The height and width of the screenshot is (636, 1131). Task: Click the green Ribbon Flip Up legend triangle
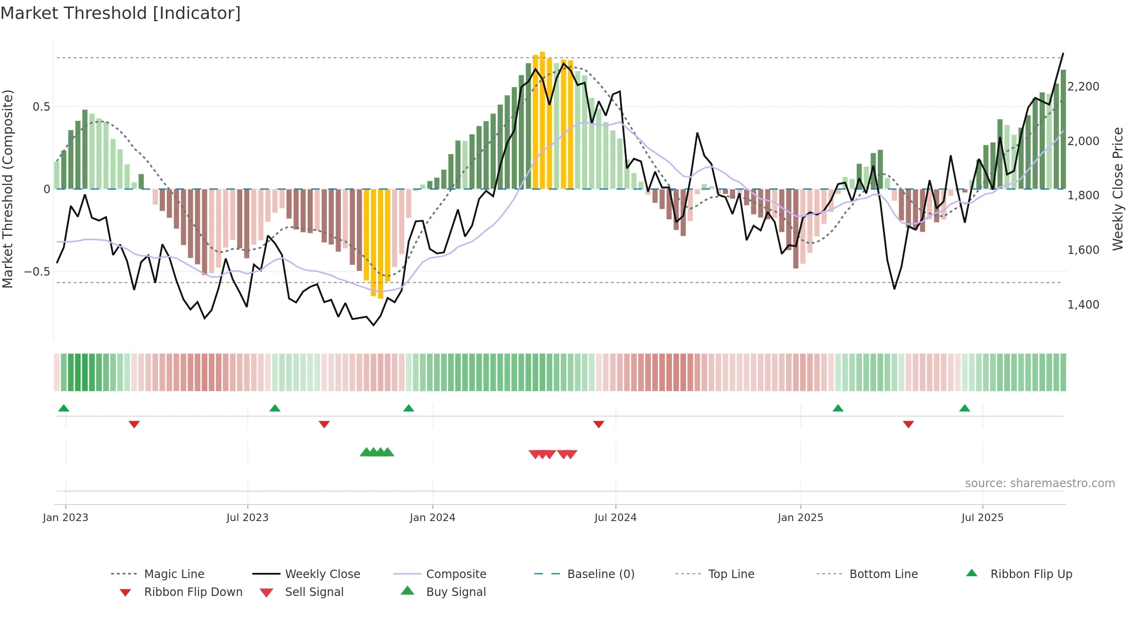point(972,573)
